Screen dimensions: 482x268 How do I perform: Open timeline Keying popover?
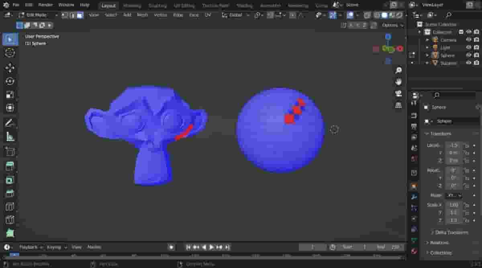click(x=56, y=247)
